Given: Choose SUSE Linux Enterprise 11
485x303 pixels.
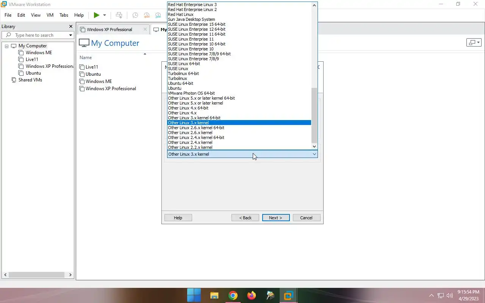Looking at the screenshot, I should click(x=239, y=39).
